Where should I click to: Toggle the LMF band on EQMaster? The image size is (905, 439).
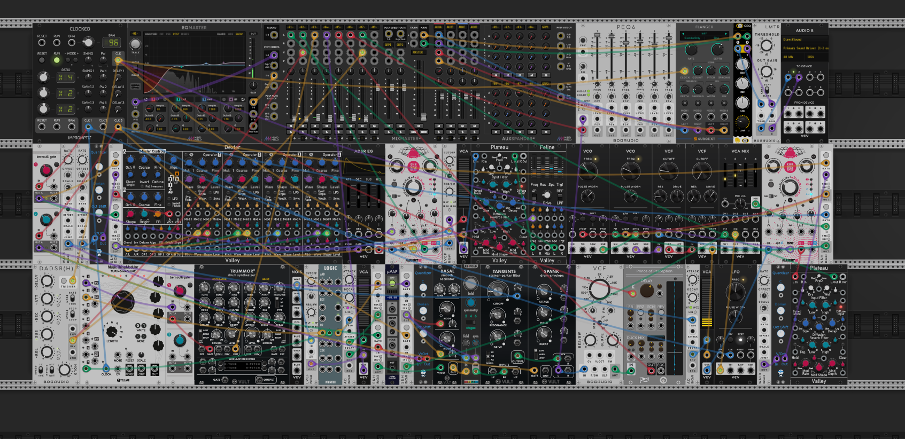[x=179, y=99]
